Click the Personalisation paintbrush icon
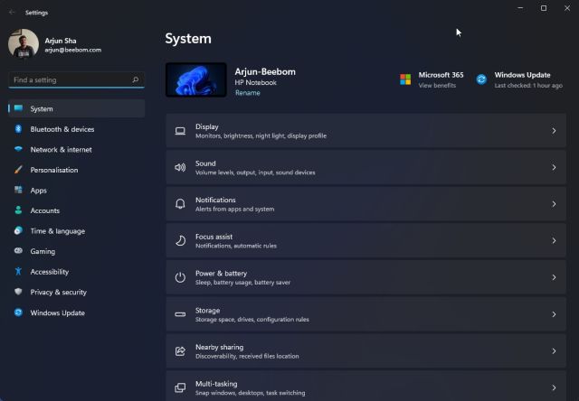Screen dimensions: 579x401 (x=18, y=170)
